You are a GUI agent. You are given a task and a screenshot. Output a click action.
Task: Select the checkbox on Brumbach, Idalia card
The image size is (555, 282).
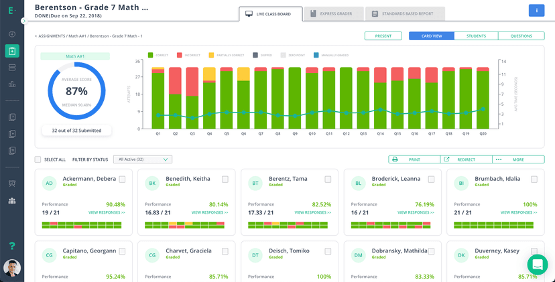coord(534,180)
